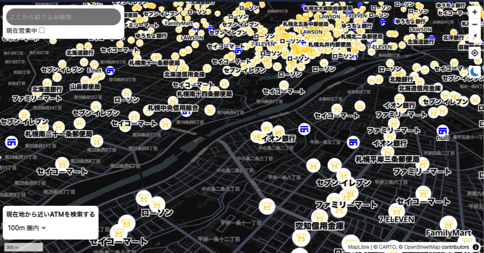Focus the ここから絞り込み検索 search field

click(64, 17)
